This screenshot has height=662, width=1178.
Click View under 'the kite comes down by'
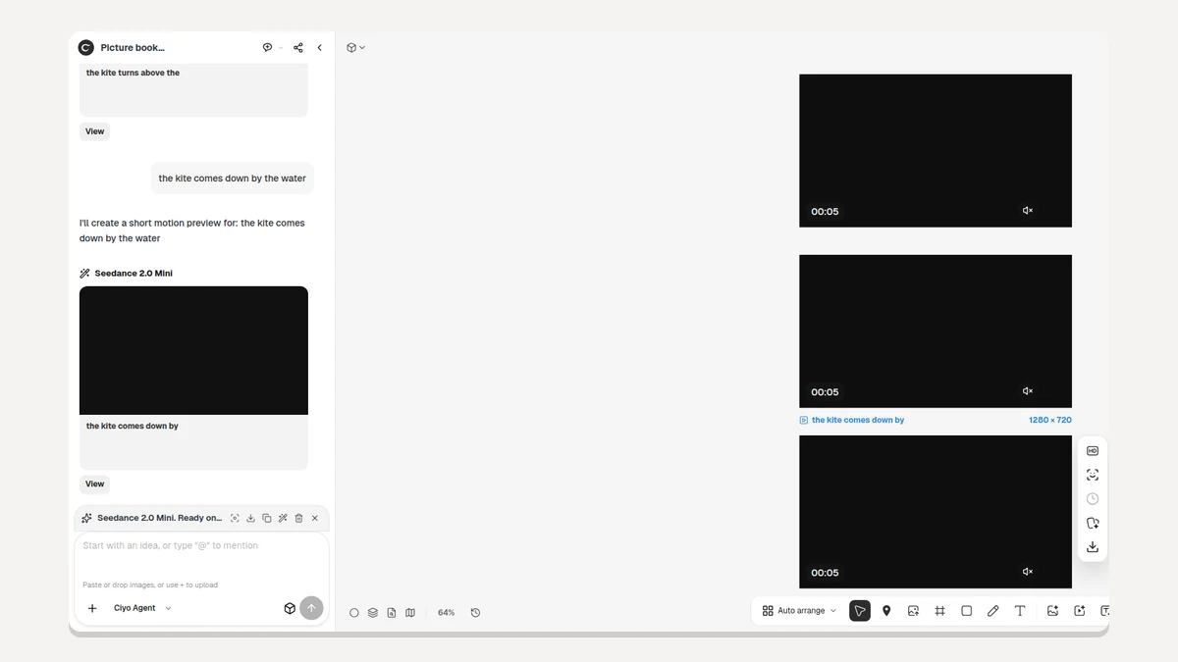click(94, 484)
